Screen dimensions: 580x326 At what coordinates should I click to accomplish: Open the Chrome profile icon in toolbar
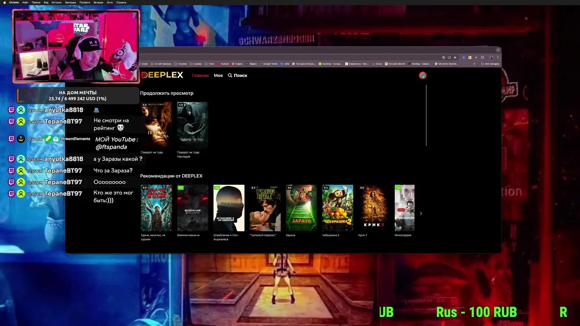tap(491, 57)
